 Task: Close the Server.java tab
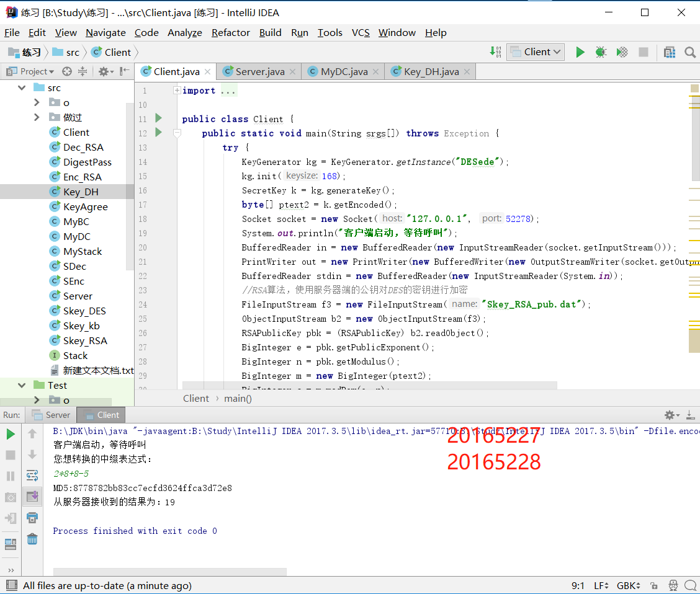click(292, 72)
